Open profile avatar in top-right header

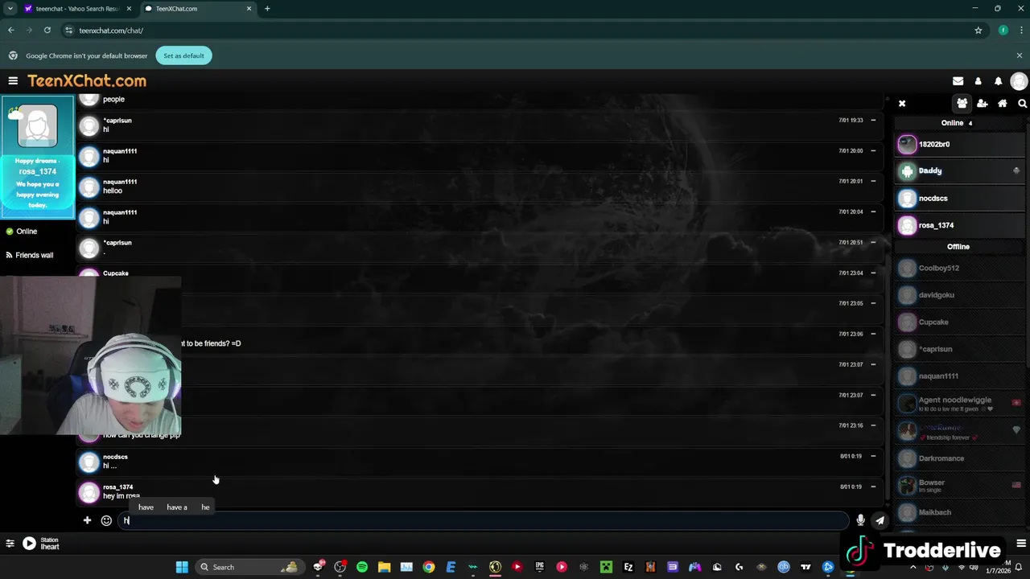(x=1019, y=81)
